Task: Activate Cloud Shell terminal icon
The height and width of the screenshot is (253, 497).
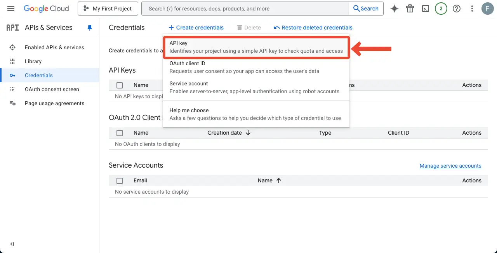Action: click(x=426, y=9)
